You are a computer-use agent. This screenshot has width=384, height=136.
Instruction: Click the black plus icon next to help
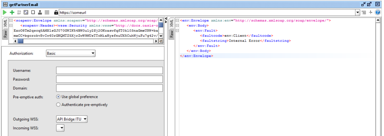(x=370, y=12)
